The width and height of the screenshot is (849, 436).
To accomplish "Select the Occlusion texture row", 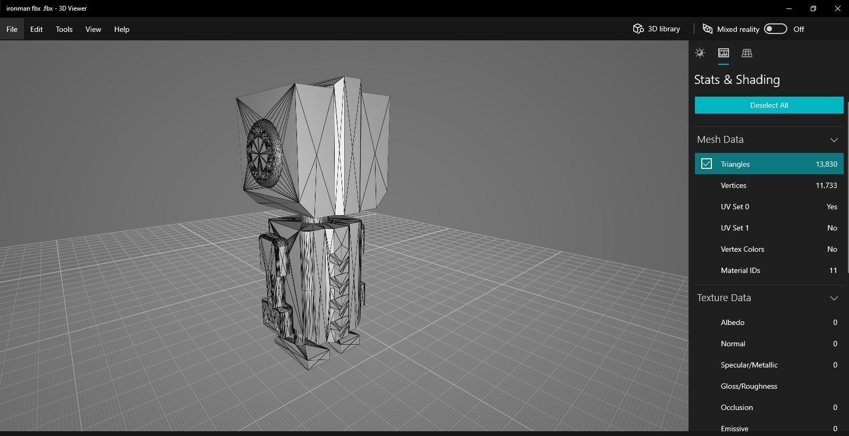I will (x=769, y=407).
